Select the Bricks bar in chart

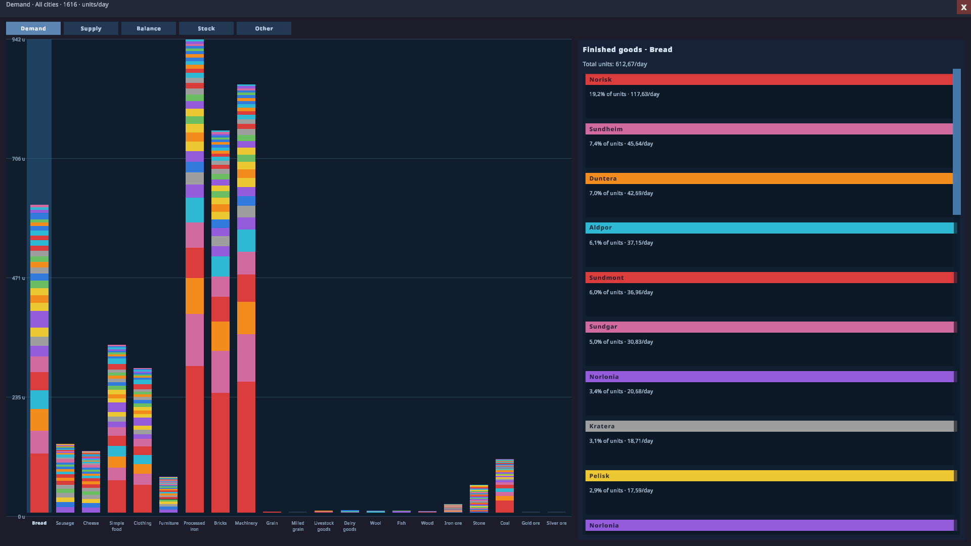click(220, 322)
